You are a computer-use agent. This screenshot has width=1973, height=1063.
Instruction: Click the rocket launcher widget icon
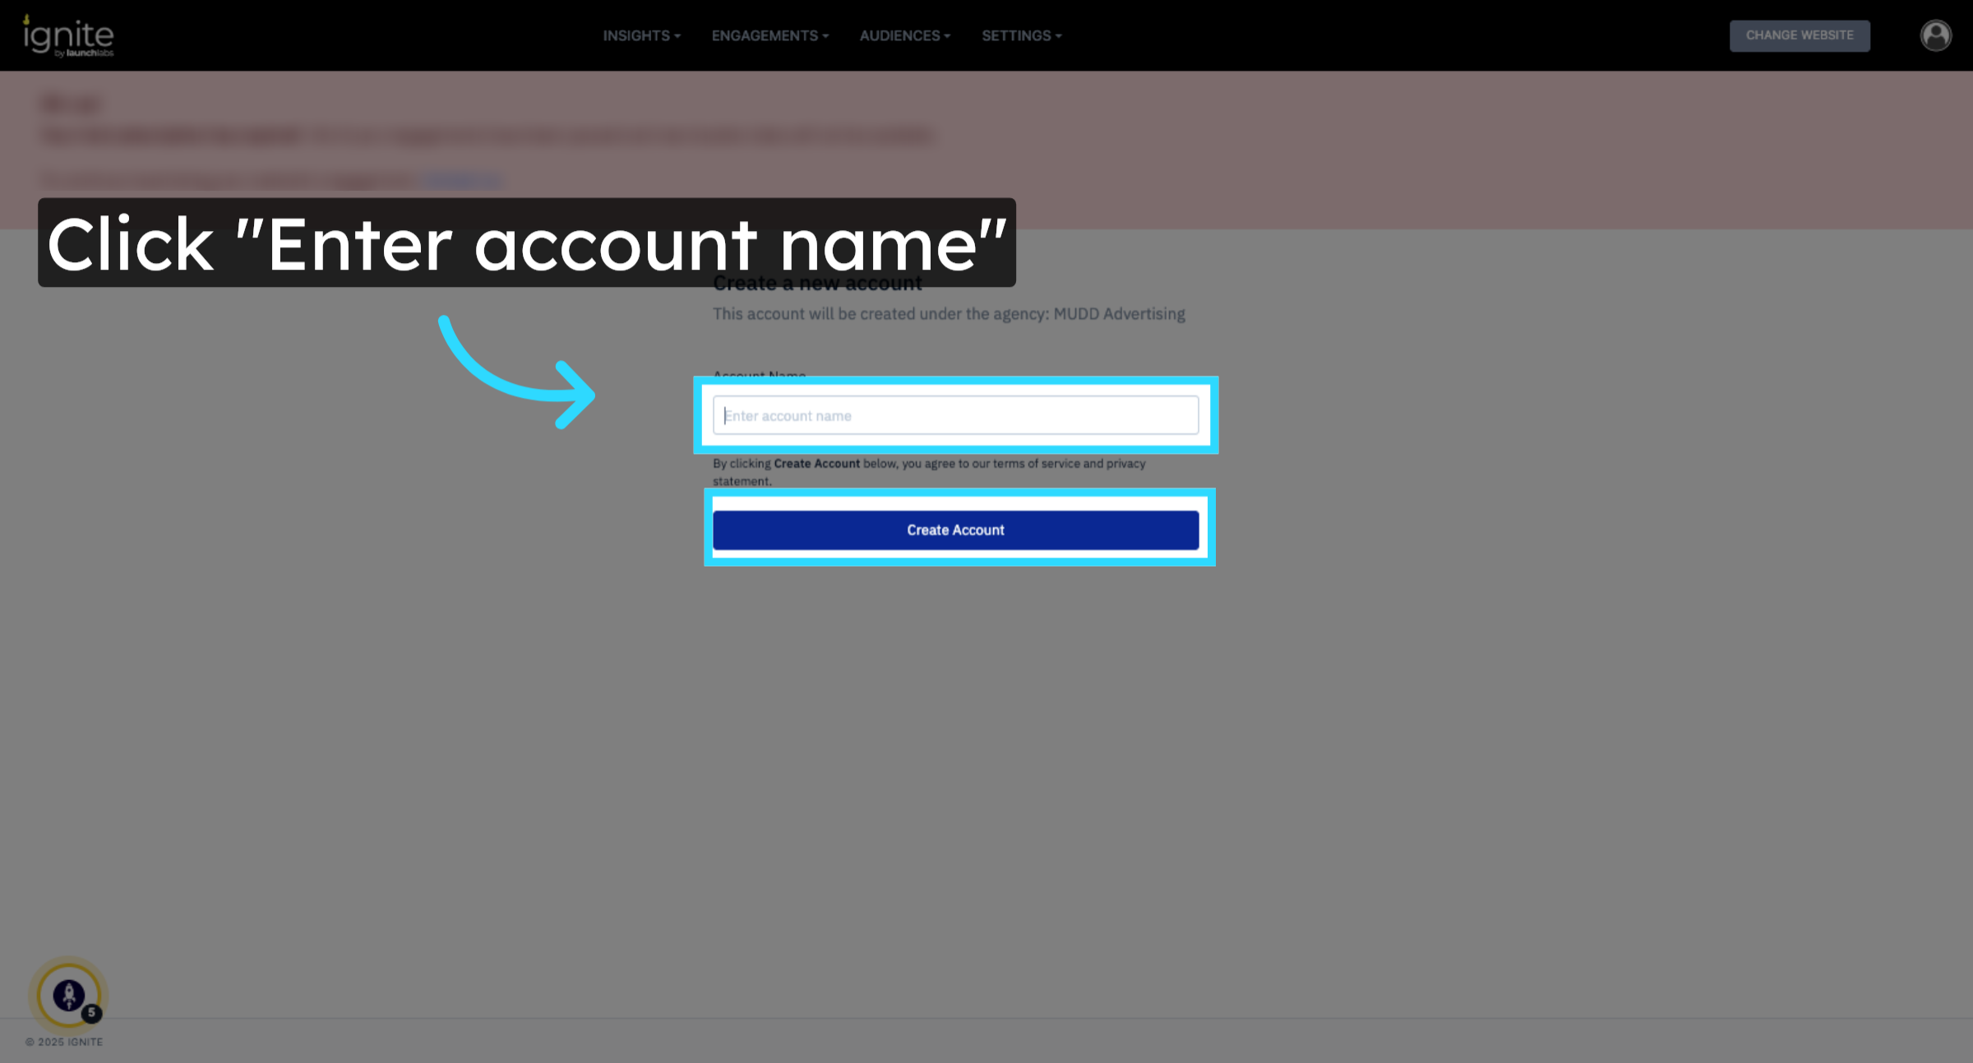pyautogui.click(x=68, y=995)
